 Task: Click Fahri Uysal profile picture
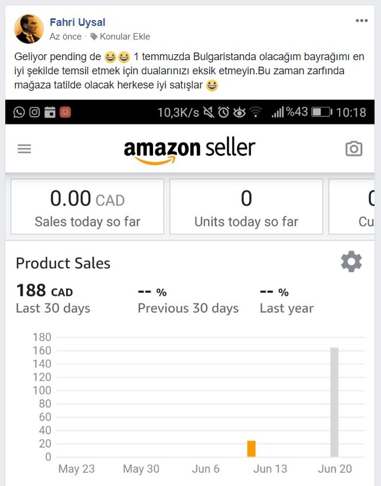coord(29,29)
